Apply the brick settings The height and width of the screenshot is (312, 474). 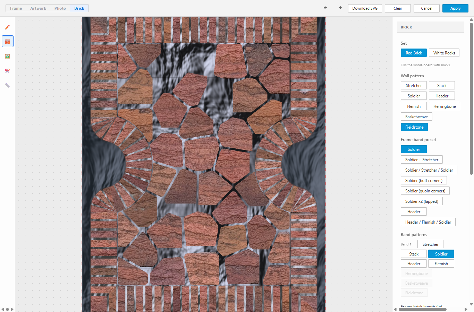(x=455, y=8)
